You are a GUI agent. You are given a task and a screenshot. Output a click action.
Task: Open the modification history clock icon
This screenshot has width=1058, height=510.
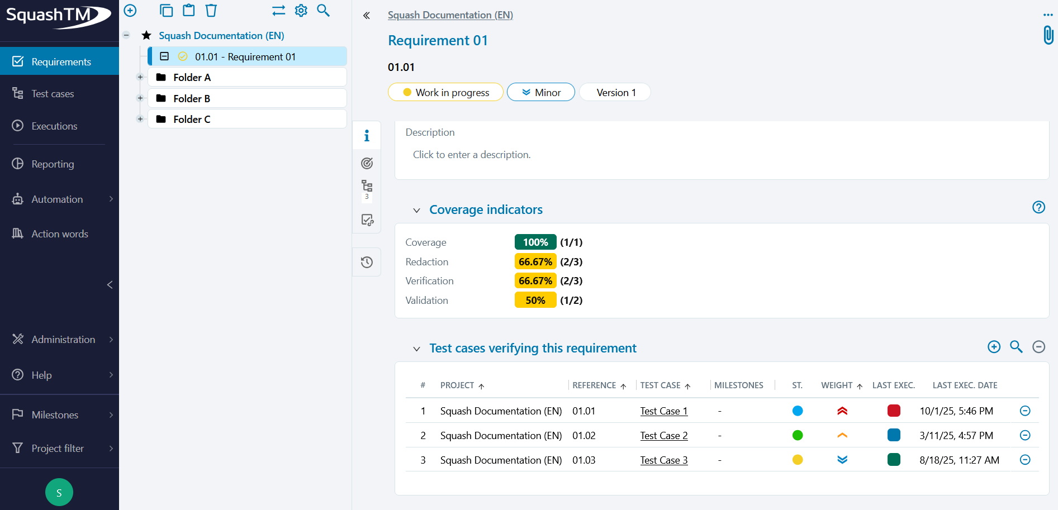367,262
